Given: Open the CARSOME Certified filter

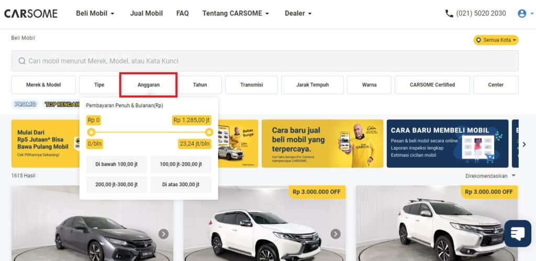Looking at the screenshot, I should pos(432,85).
